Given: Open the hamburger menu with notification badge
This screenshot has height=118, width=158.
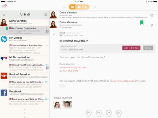Looking at the screenshot, I should pos(4,7).
